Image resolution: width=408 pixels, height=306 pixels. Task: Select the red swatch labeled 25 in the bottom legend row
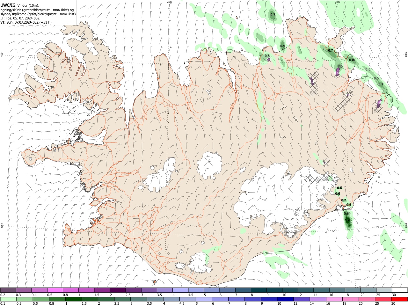[383, 299]
